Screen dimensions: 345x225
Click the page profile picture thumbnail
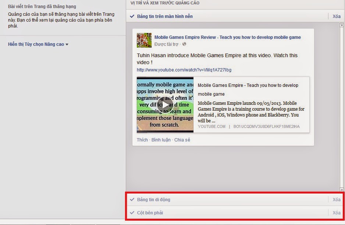pyautogui.click(x=144, y=40)
